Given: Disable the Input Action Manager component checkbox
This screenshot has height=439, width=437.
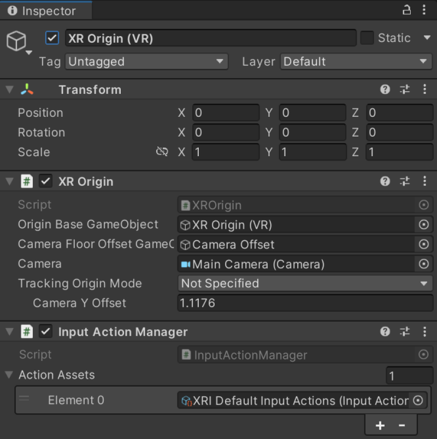Looking at the screenshot, I should [x=45, y=332].
